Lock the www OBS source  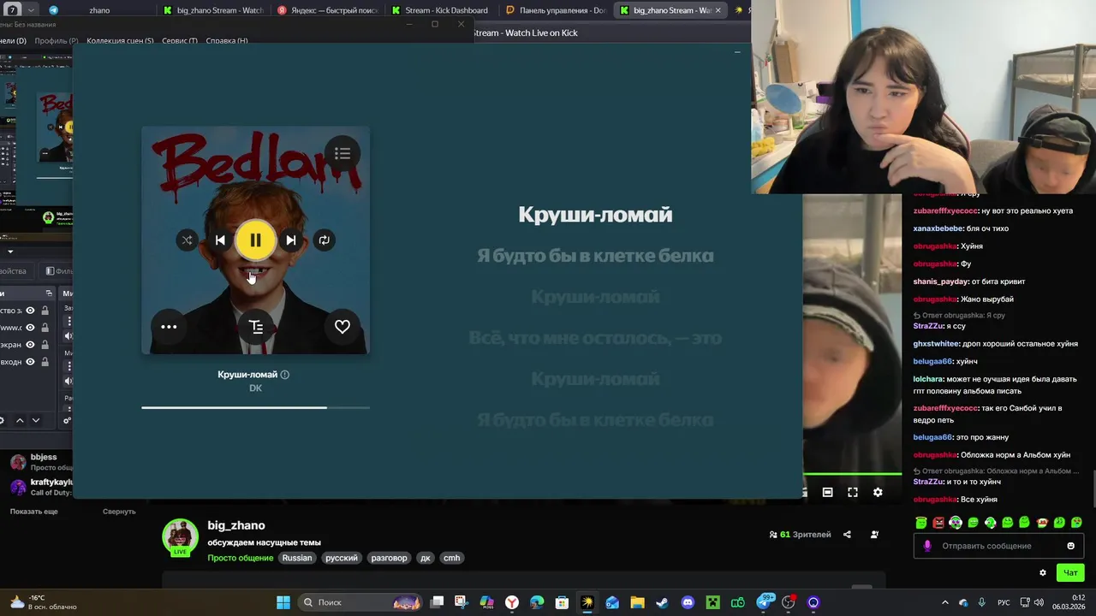coord(45,328)
